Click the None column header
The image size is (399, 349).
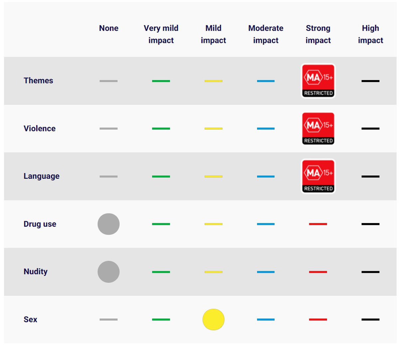[x=109, y=28]
